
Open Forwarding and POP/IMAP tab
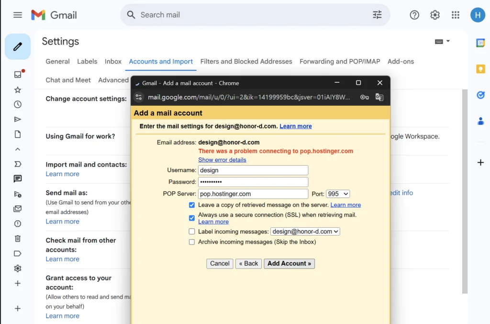tap(340, 62)
